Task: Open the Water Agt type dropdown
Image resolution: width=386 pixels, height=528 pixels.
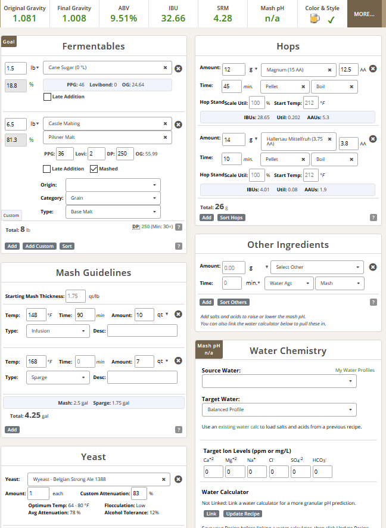Action: pos(289,283)
